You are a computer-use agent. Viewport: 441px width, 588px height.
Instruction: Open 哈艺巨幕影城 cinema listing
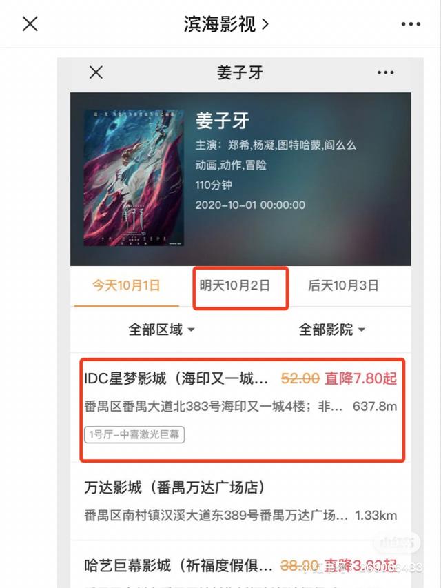240,565
